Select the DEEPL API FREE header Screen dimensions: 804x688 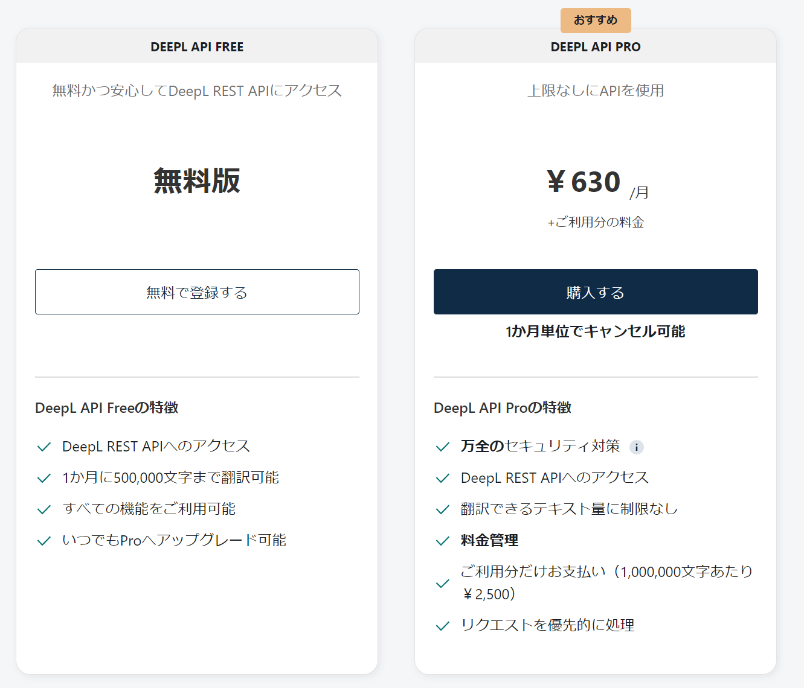197,47
